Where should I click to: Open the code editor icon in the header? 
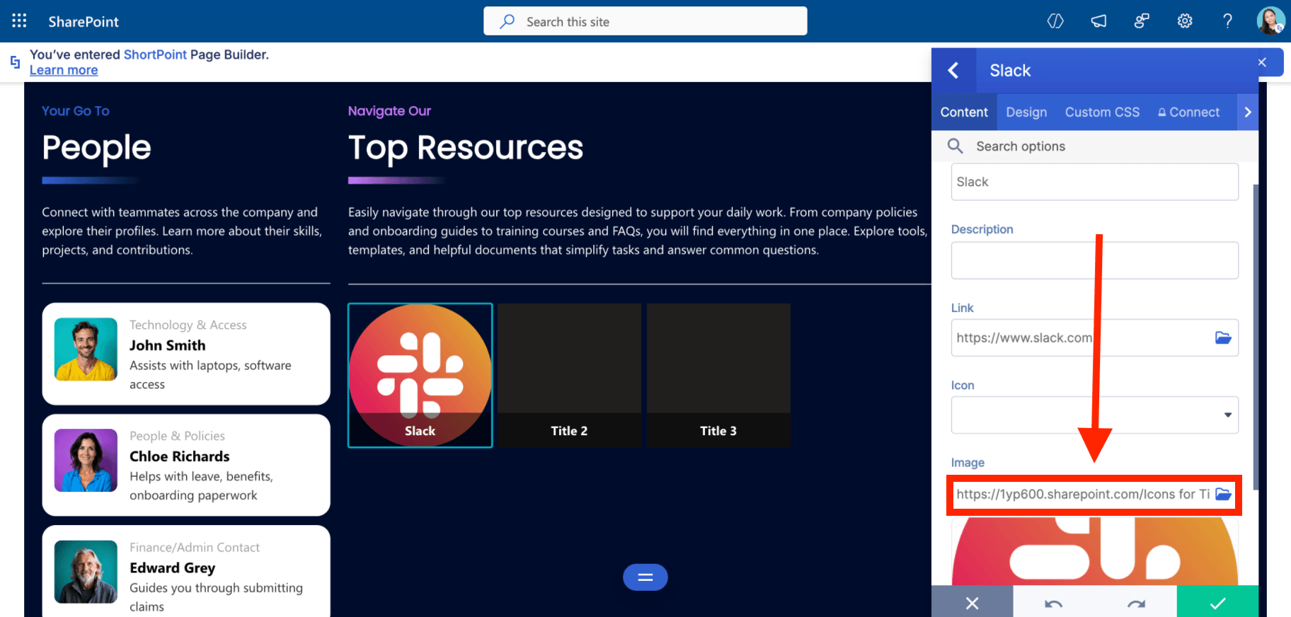pos(1055,21)
